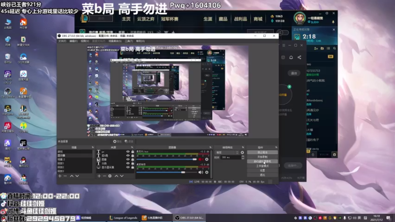Move source down in the Sources panel
Screen dimensions: 395x222
[x=121, y=176]
